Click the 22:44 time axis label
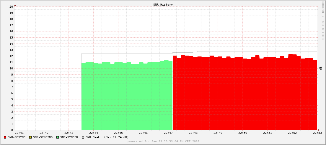 click(x=93, y=133)
